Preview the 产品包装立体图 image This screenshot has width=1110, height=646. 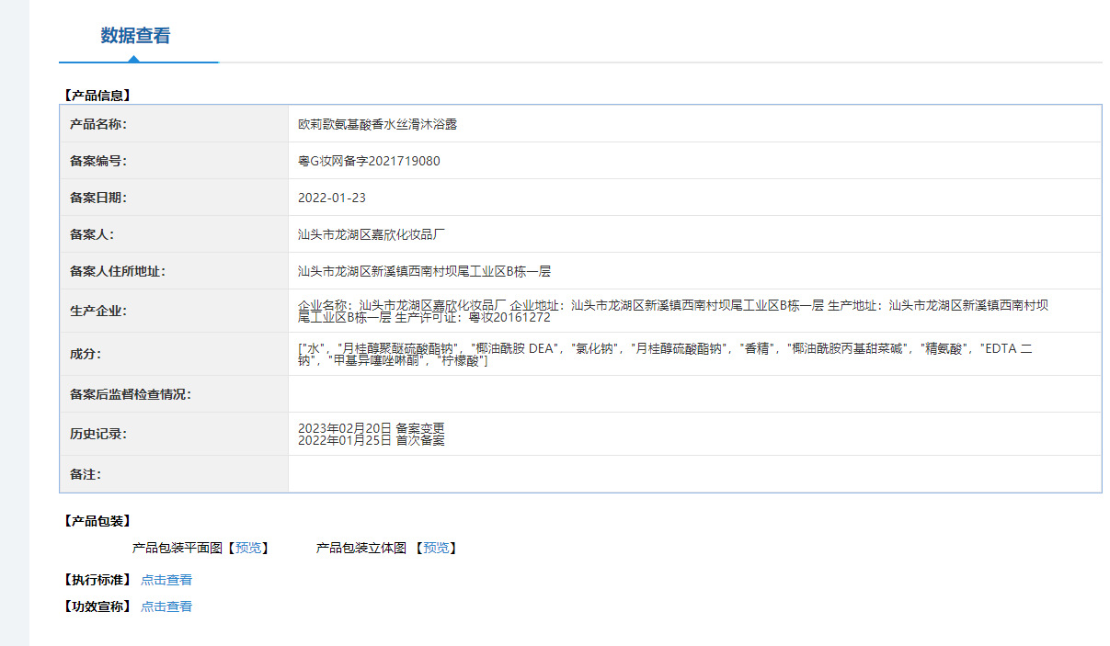pos(436,548)
